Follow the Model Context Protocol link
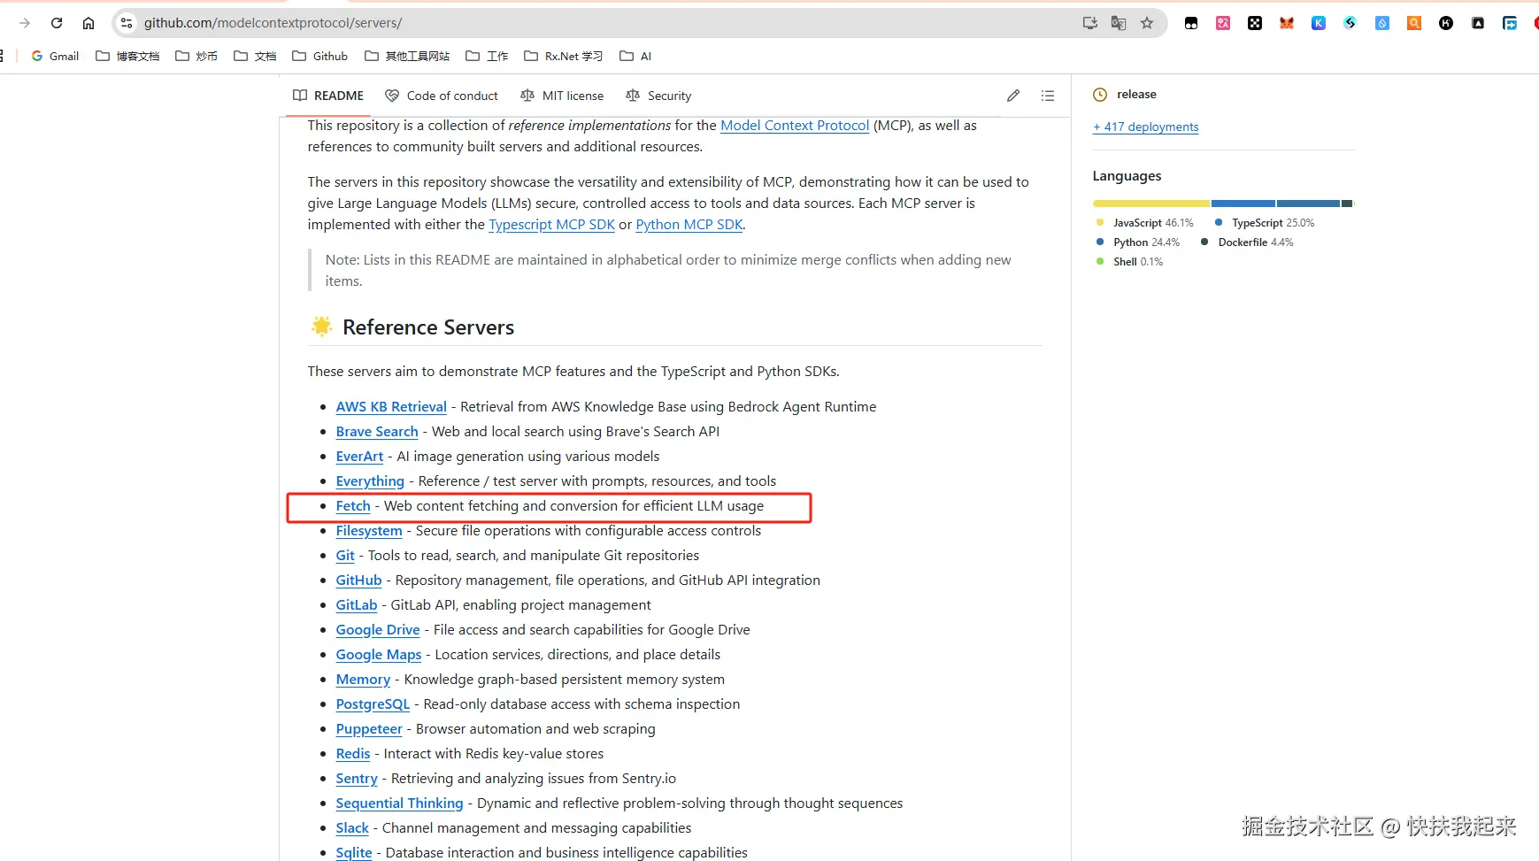 click(795, 126)
